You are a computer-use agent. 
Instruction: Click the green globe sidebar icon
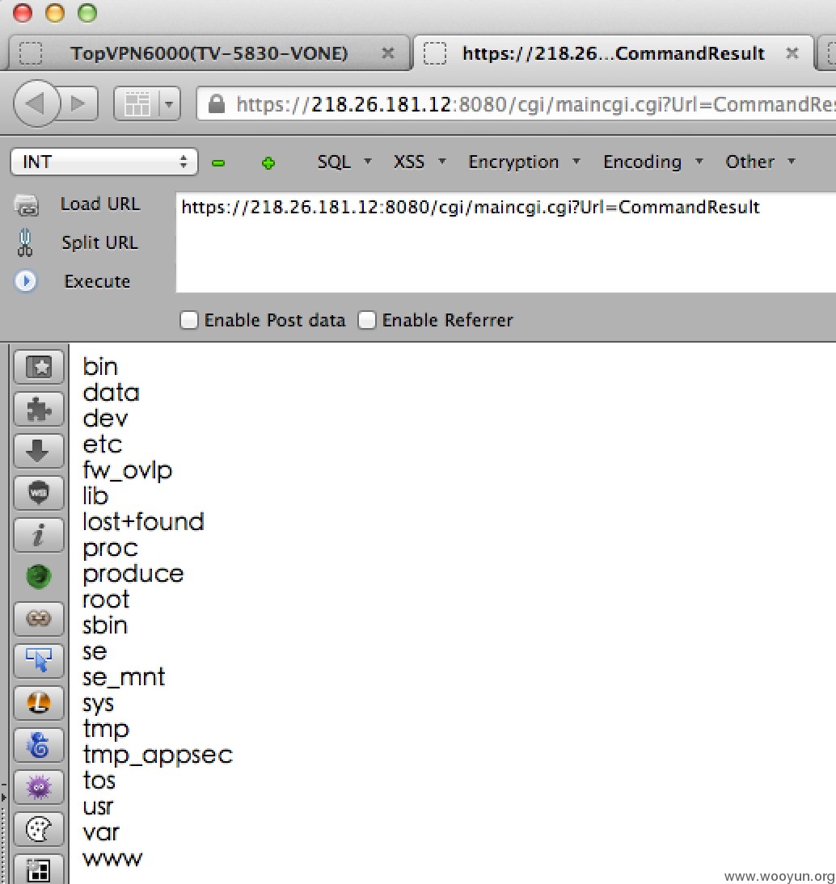coord(38,576)
